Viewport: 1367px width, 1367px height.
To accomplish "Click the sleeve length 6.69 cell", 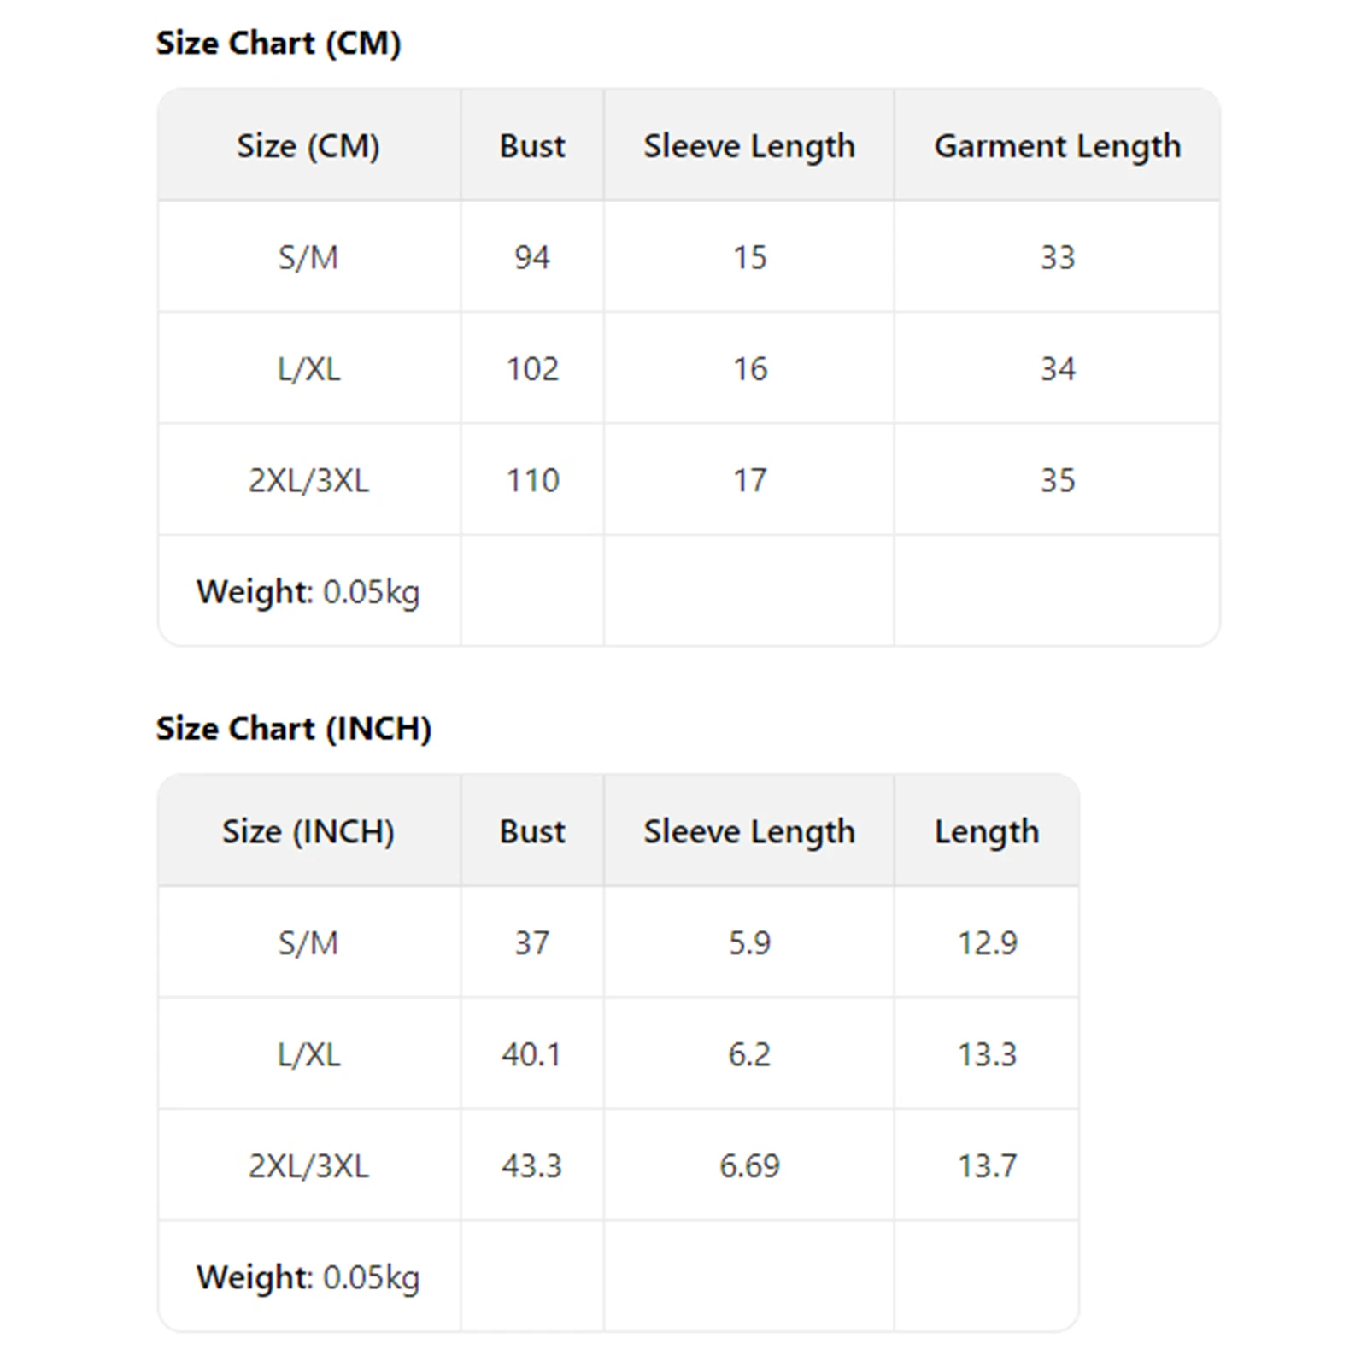I will click(749, 1166).
